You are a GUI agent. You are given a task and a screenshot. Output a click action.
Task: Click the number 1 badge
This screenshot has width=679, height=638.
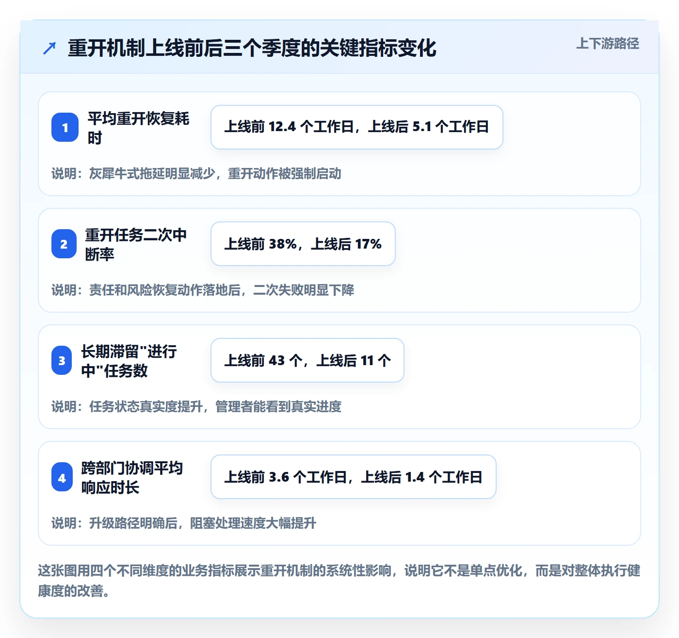coord(65,127)
